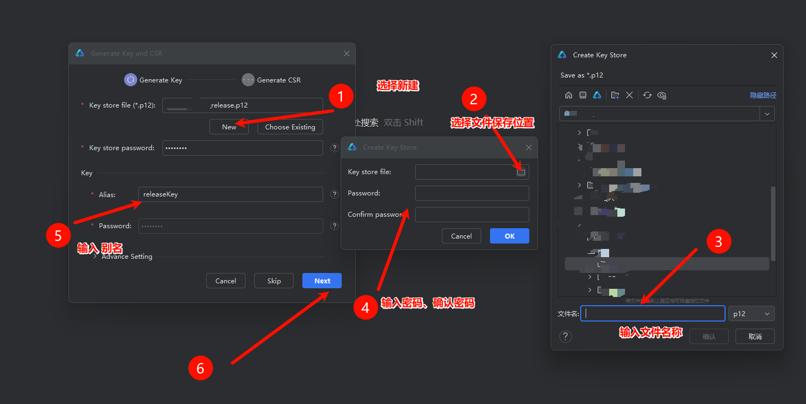Click the Choose Existing button

pyautogui.click(x=290, y=127)
